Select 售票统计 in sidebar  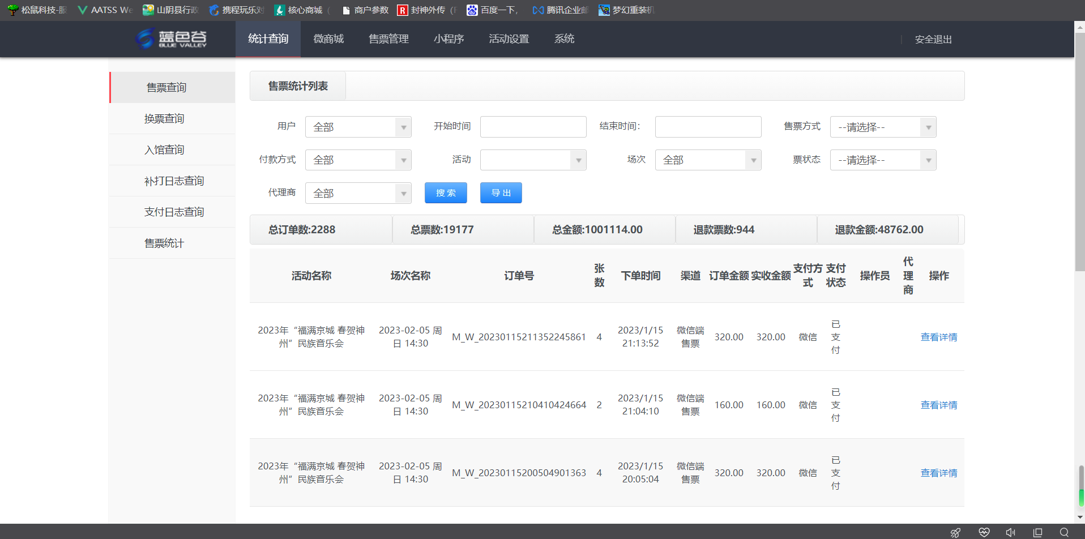(x=172, y=243)
